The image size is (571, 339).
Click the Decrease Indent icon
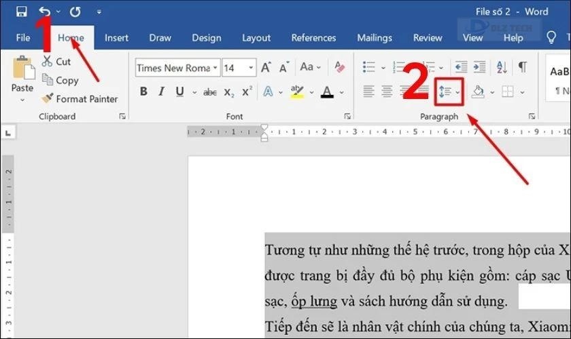point(461,67)
